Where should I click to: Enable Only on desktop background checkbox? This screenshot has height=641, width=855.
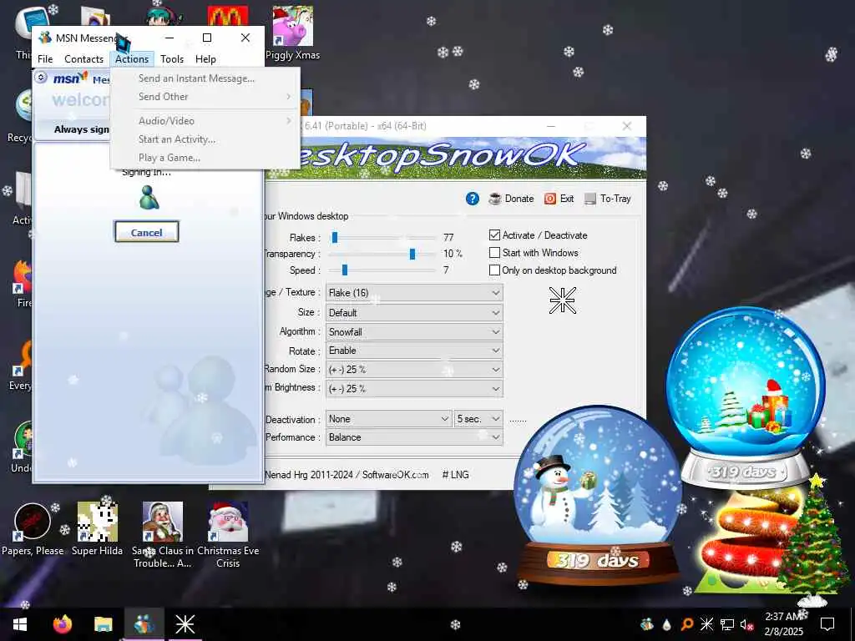pyautogui.click(x=494, y=270)
